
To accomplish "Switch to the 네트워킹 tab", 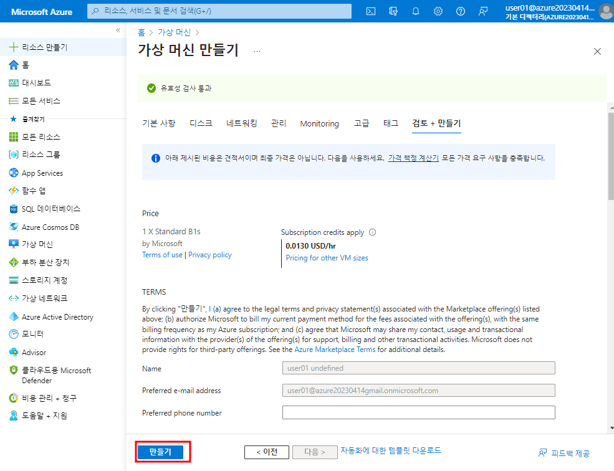I will pyautogui.click(x=242, y=123).
